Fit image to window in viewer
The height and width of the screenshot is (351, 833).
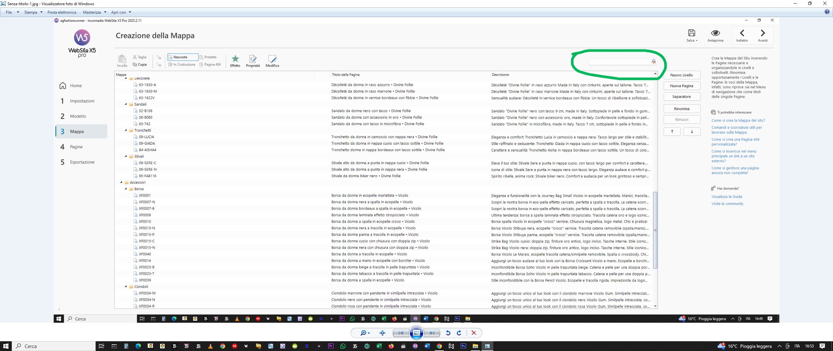382,333
